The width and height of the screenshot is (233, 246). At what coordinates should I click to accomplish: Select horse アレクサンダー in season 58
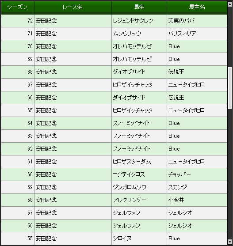pos(130,200)
